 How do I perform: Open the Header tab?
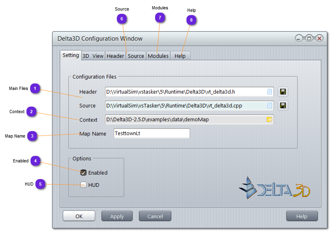(x=115, y=56)
